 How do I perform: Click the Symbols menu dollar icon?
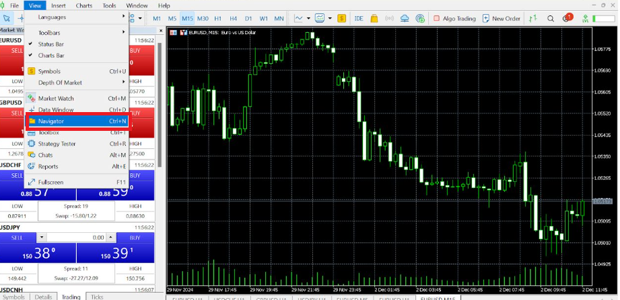pyautogui.click(x=32, y=71)
